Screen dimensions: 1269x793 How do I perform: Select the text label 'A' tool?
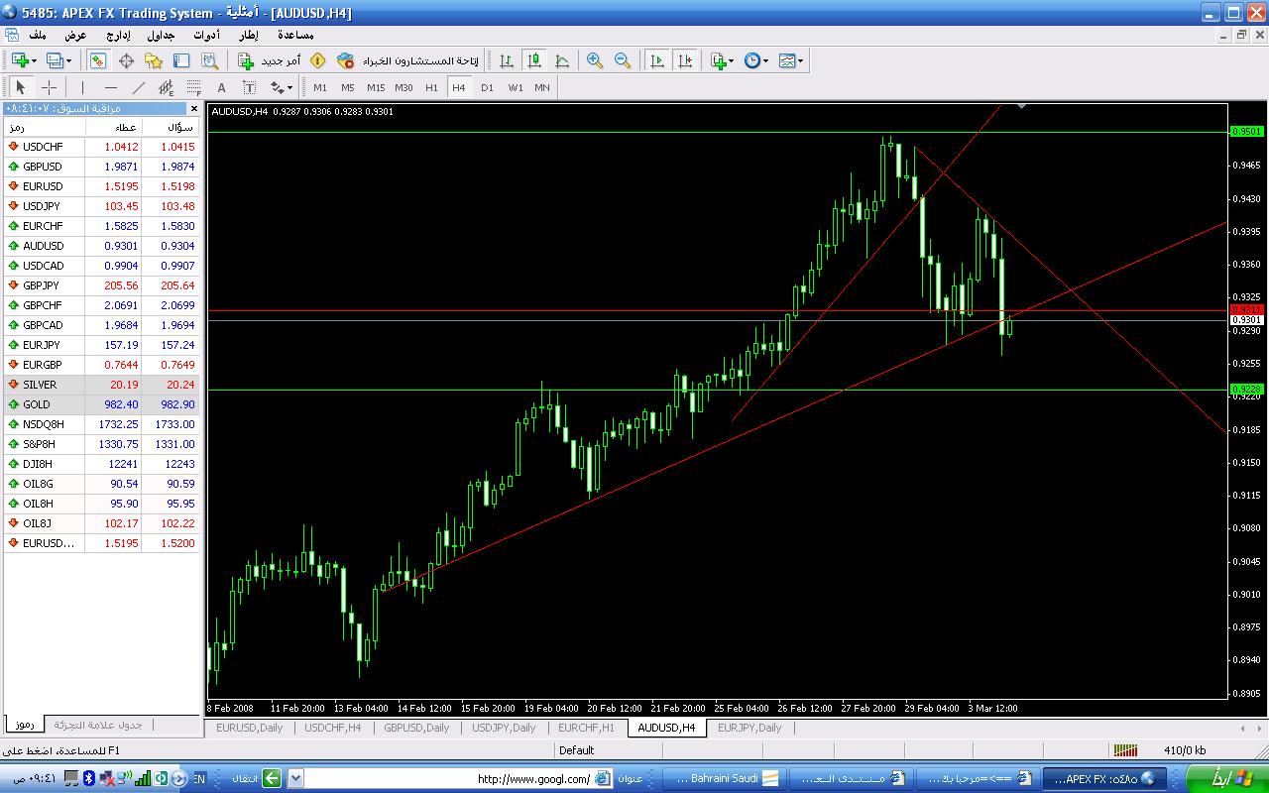(221, 87)
